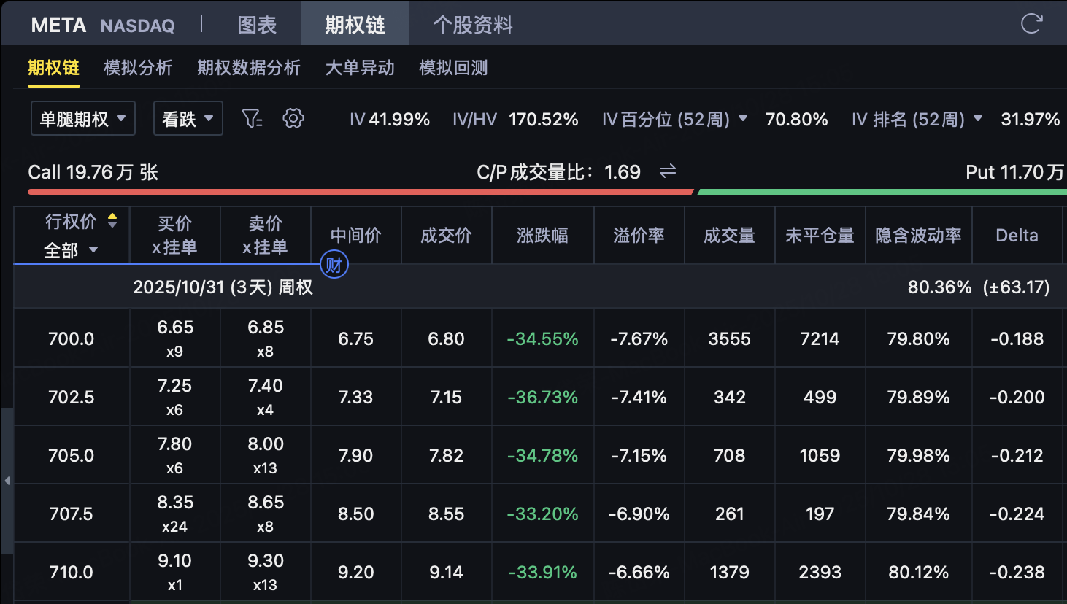This screenshot has width=1067, height=604.
Task: Click the refresh icon in top-right corner
Action: point(1031,24)
